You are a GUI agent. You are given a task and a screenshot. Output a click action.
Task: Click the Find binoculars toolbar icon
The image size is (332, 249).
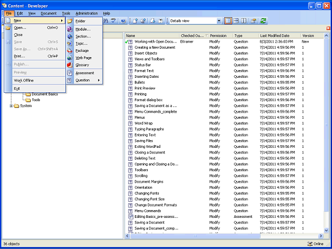106,21
